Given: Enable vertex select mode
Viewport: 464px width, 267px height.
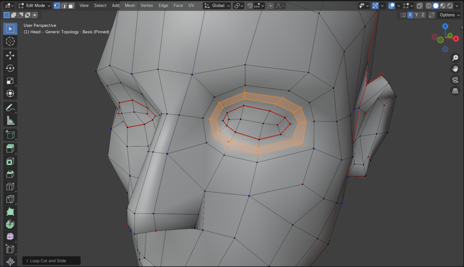Looking at the screenshot, I should click(x=57, y=5).
